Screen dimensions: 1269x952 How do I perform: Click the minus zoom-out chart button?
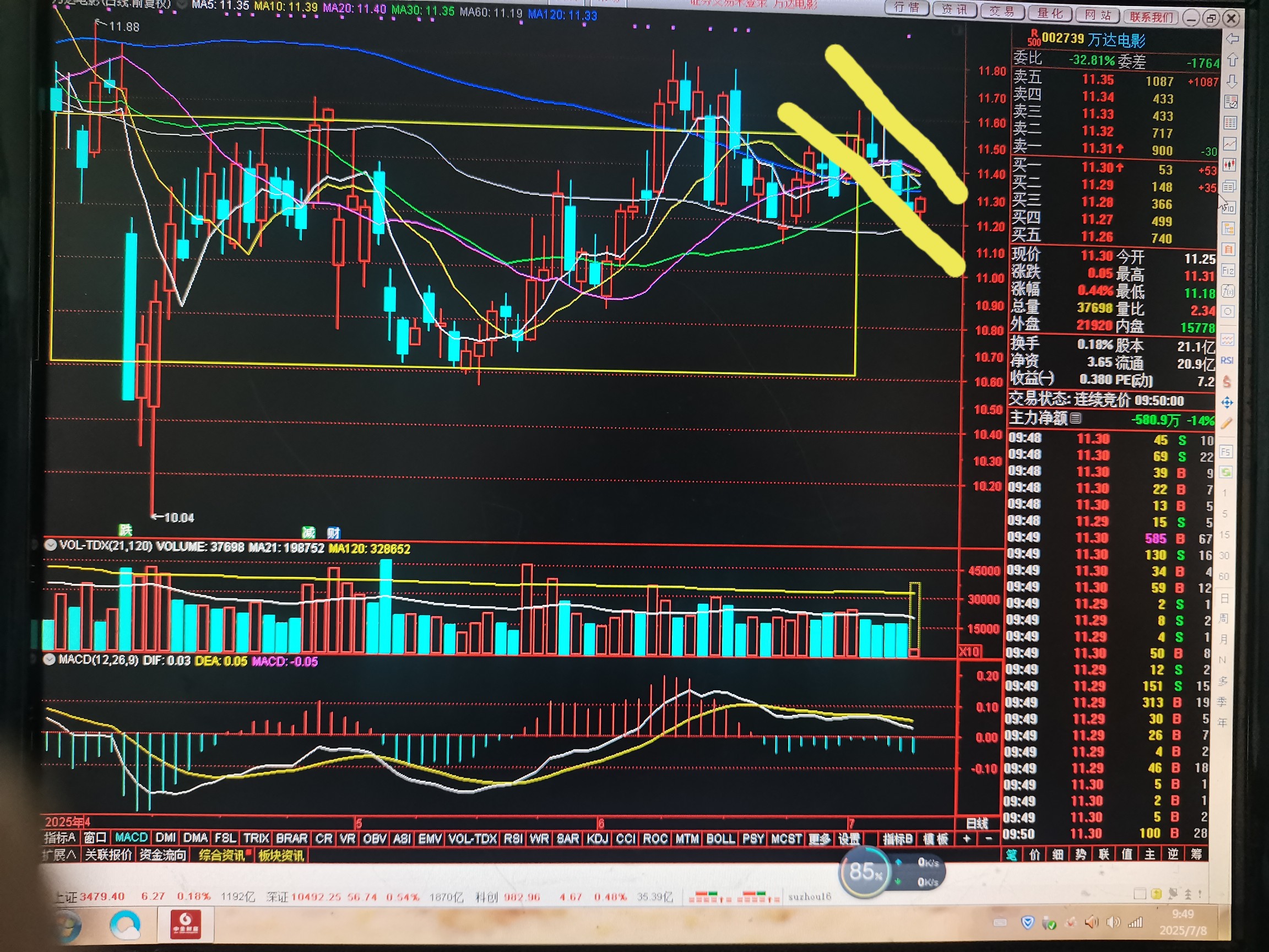click(x=989, y=839)
